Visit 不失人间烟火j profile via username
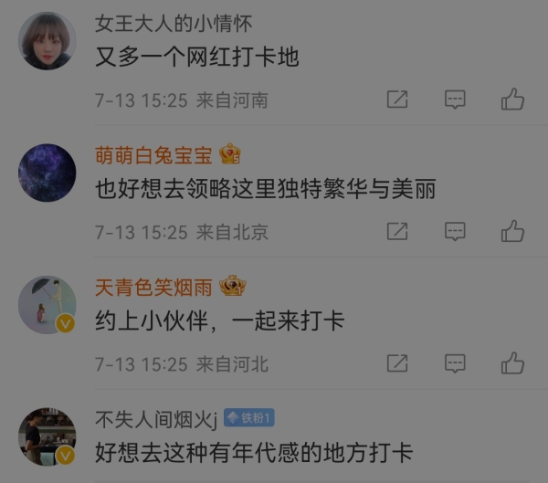The height and width of the screenshot is (483, 548). pos(156,419)
